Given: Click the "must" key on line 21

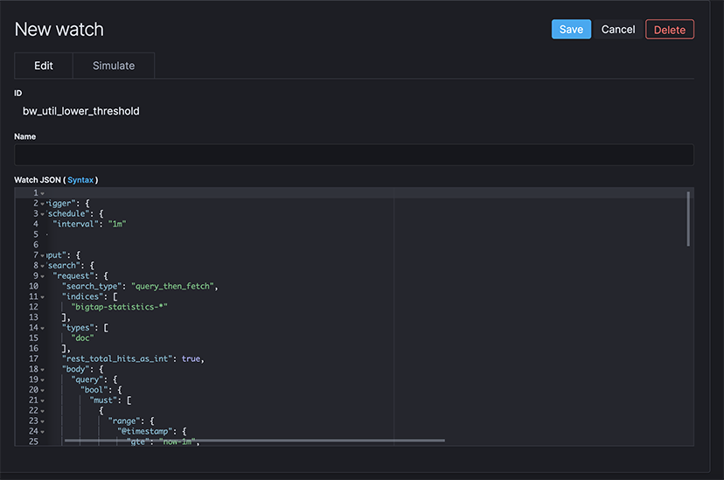Looking at the screenshot, I should 103,400.
